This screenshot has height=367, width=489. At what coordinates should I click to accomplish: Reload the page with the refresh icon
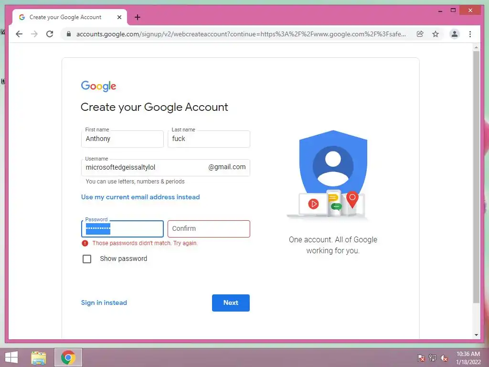point(50,34)
